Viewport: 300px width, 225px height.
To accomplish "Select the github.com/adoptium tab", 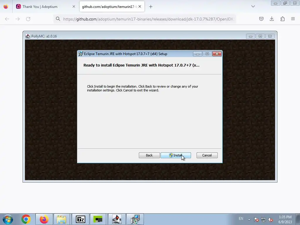I will coord(109,6).
